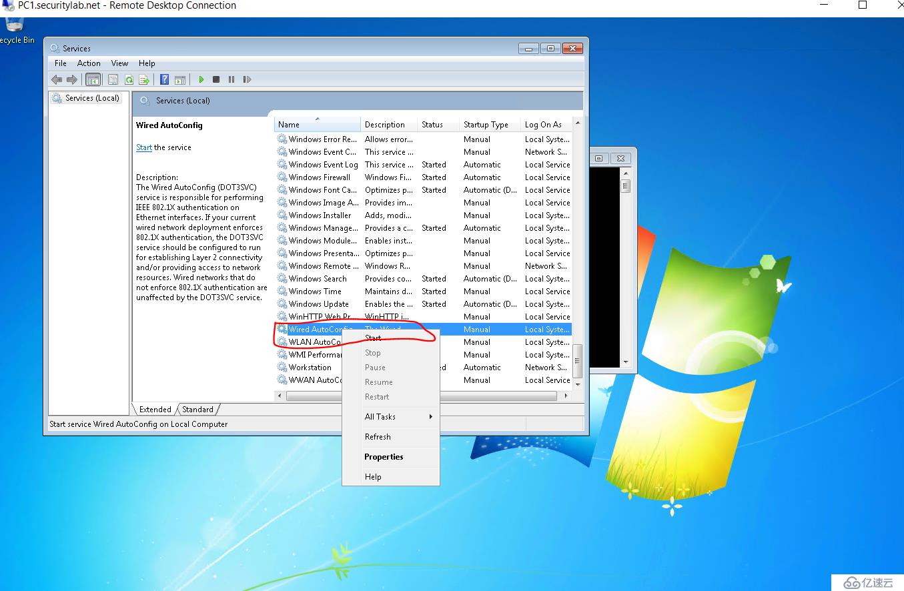
Task: Click the Refresh toolbar icon
Action: 129,79
